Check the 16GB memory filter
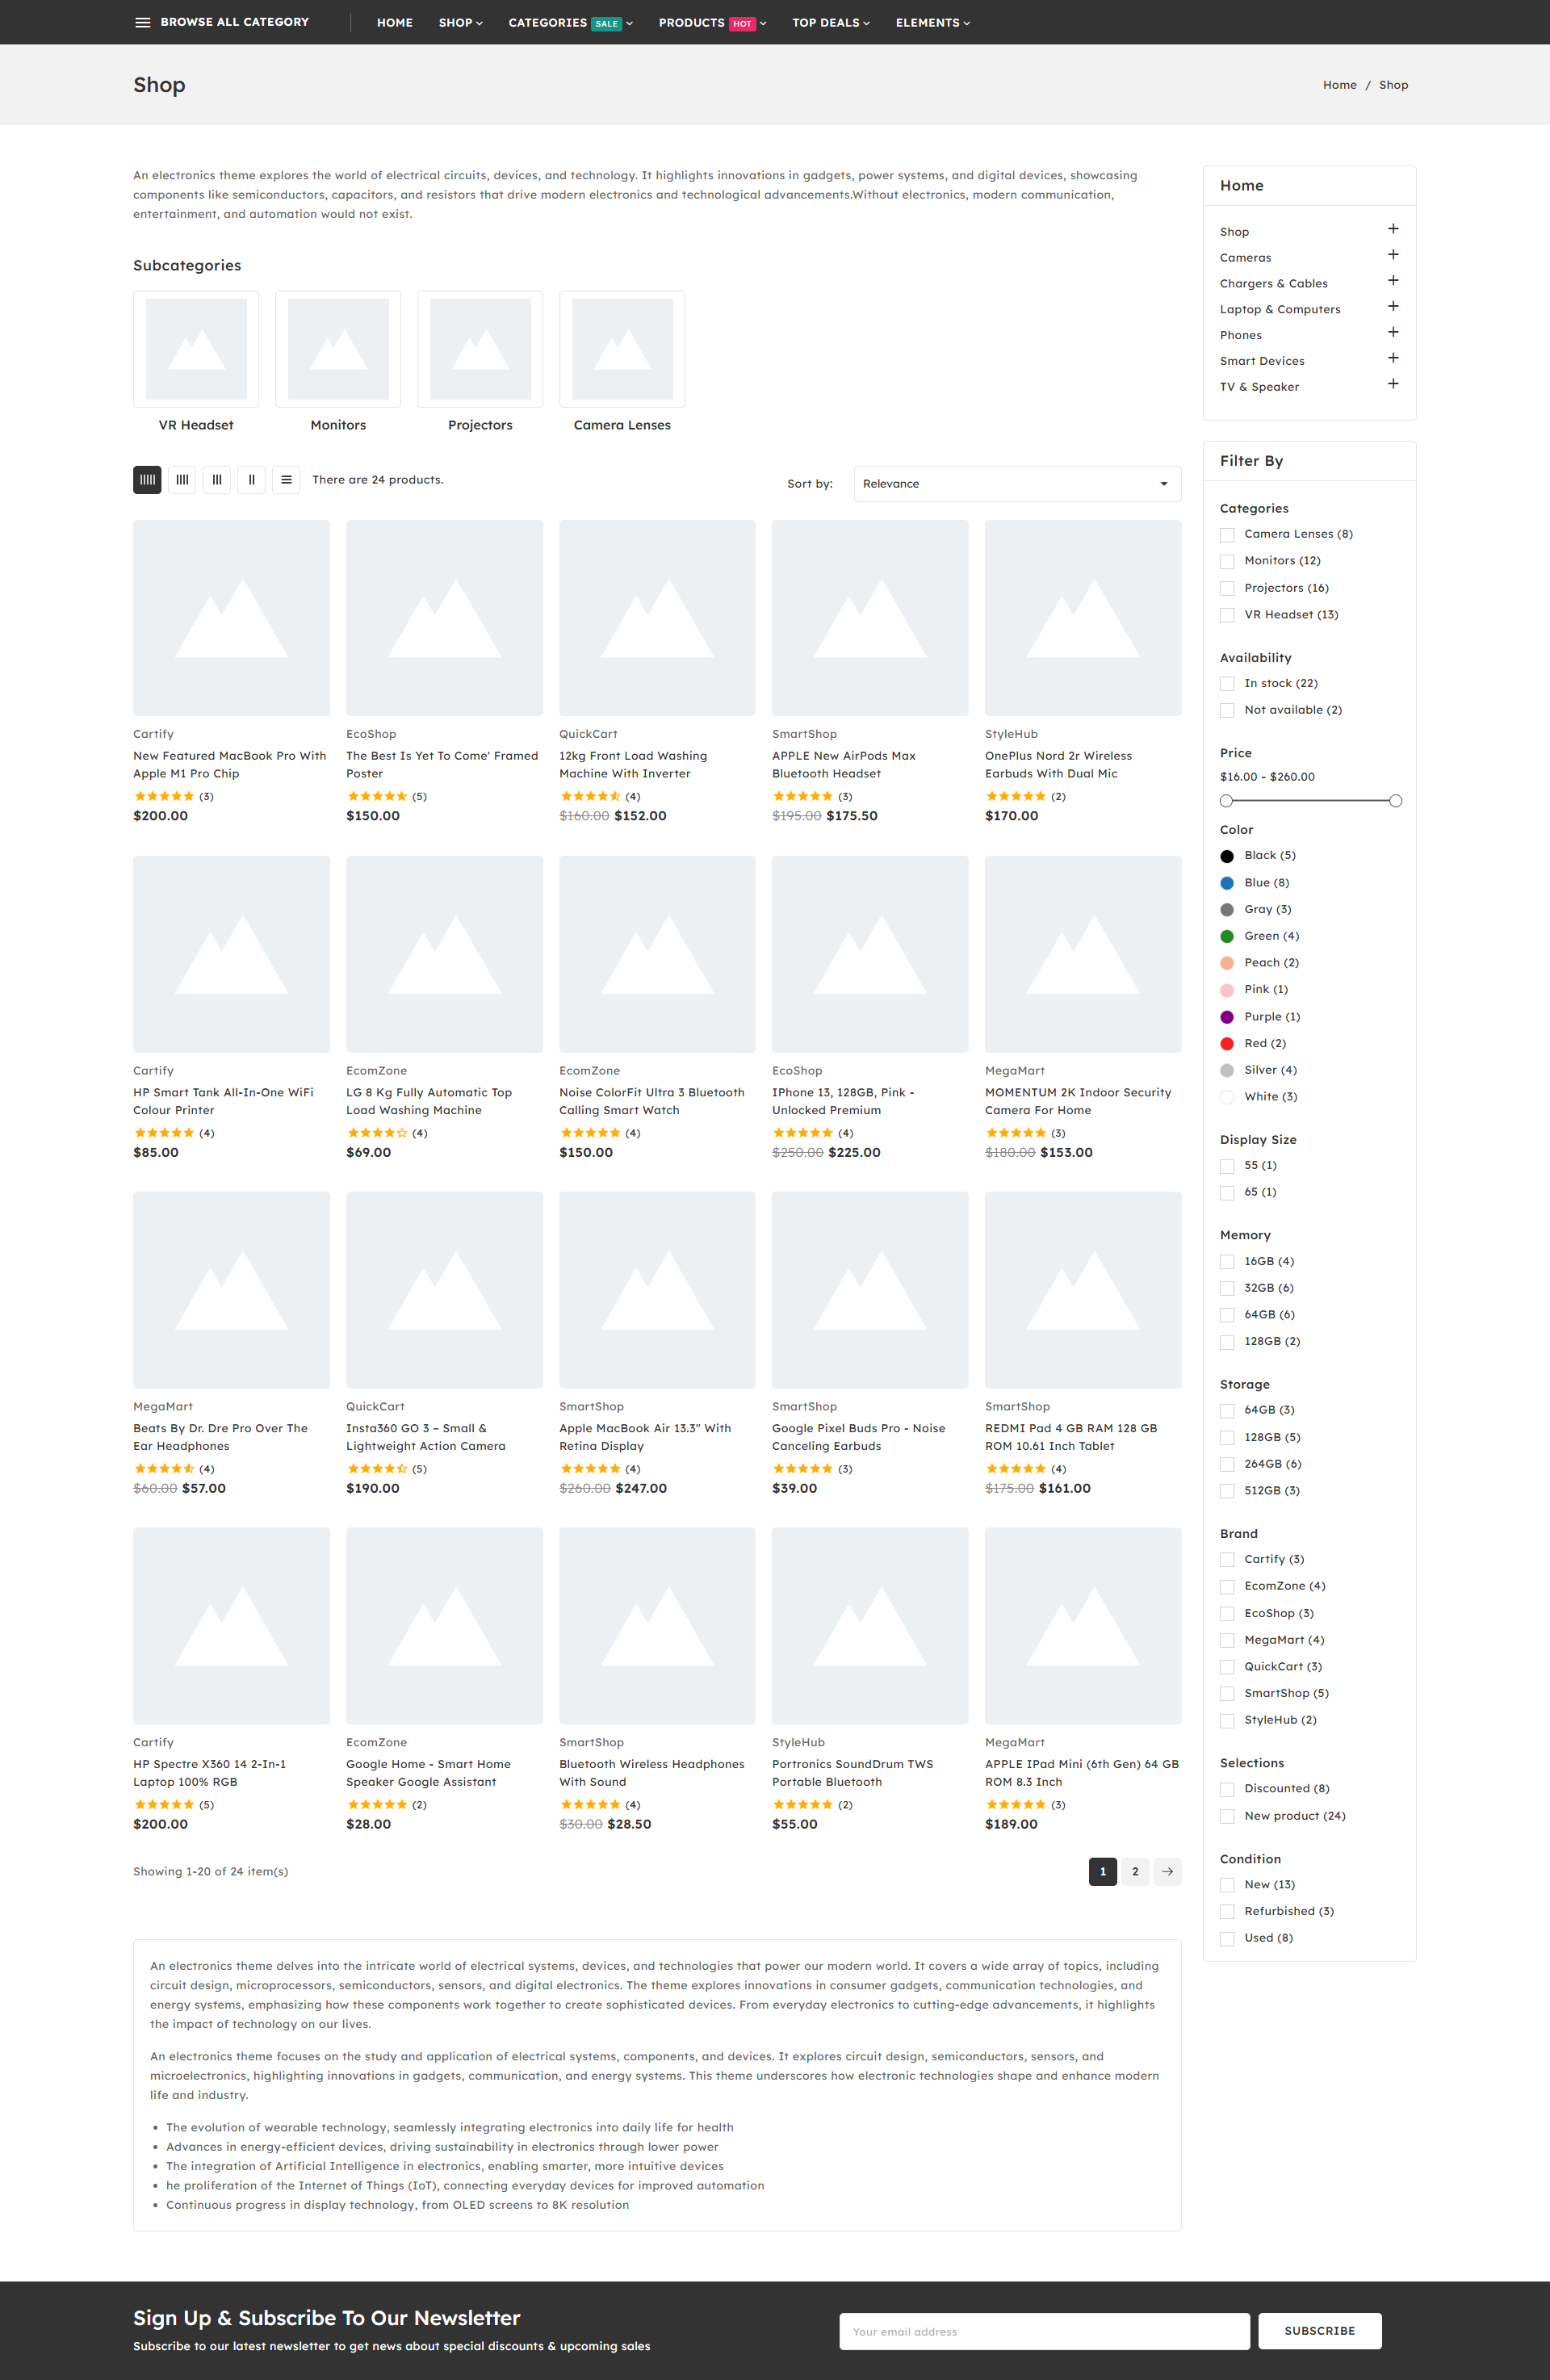 1227,1262
